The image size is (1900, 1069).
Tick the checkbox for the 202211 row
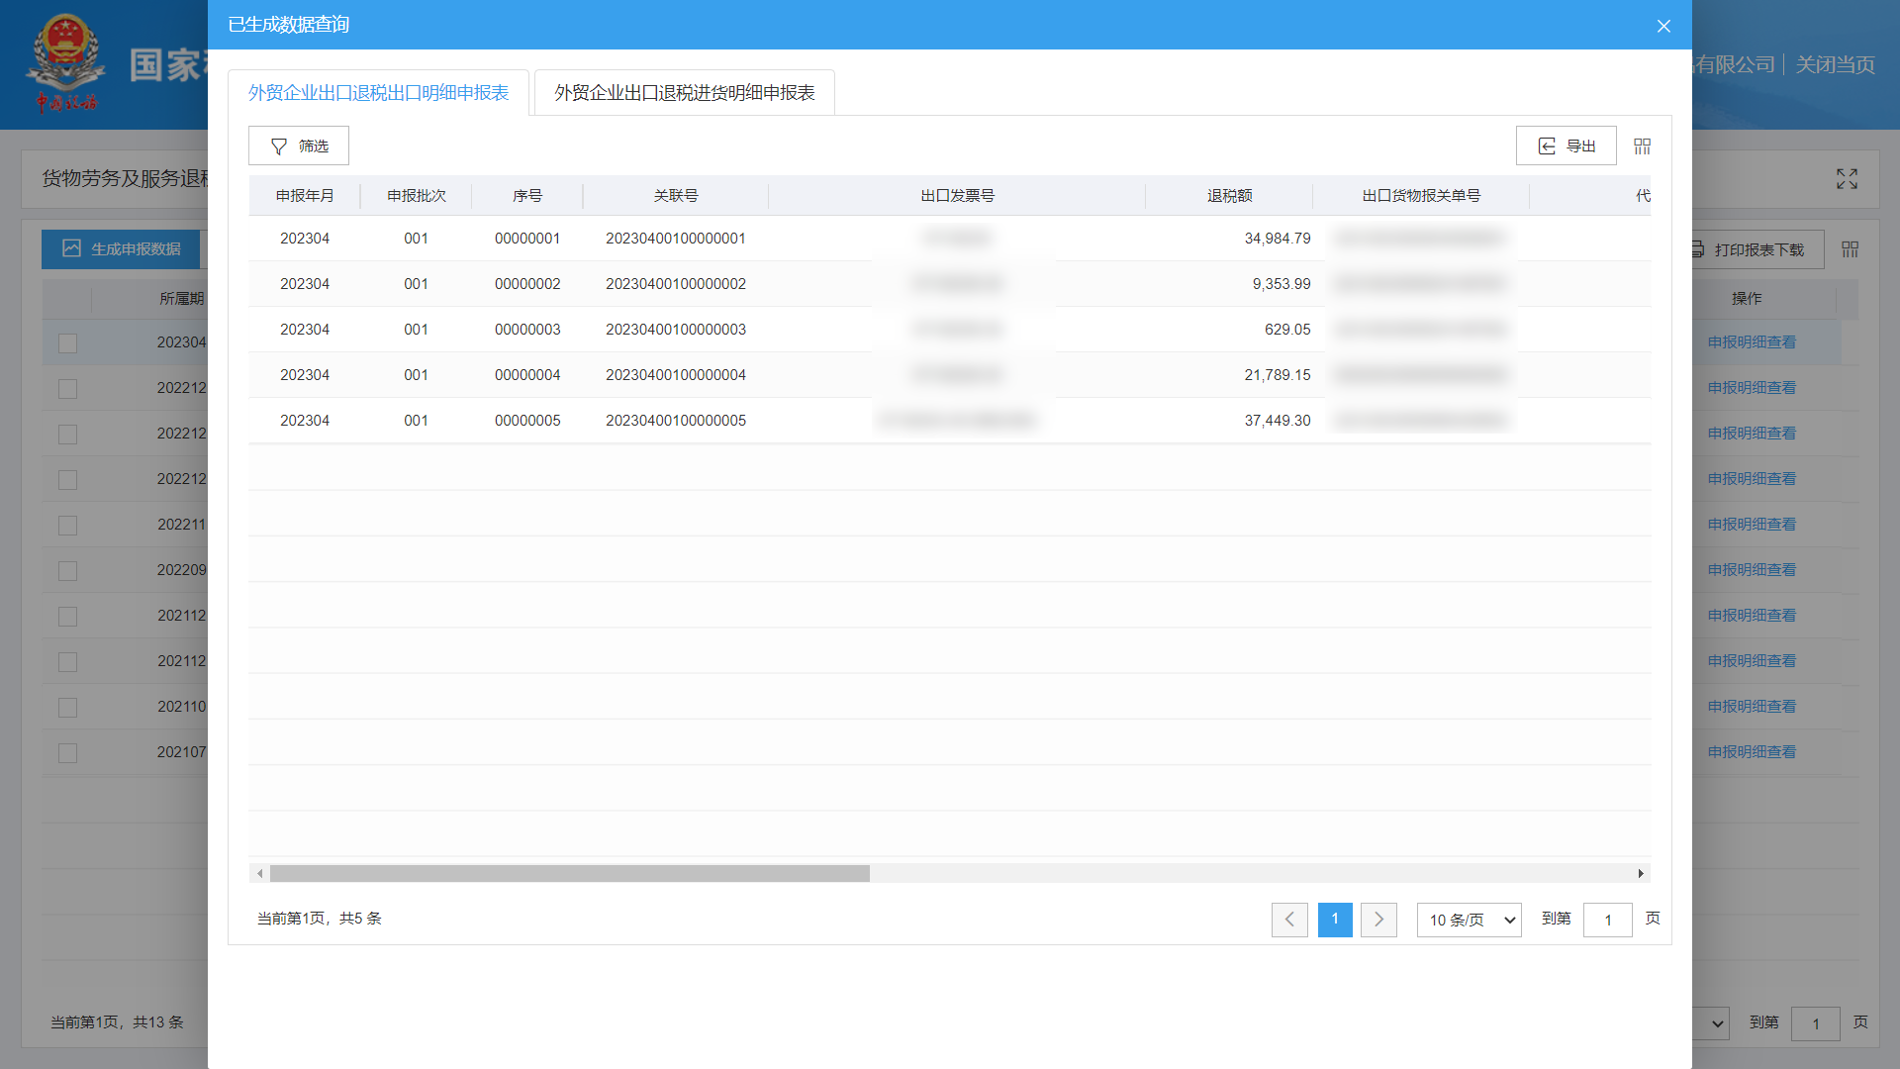click(x=67, y=526)
